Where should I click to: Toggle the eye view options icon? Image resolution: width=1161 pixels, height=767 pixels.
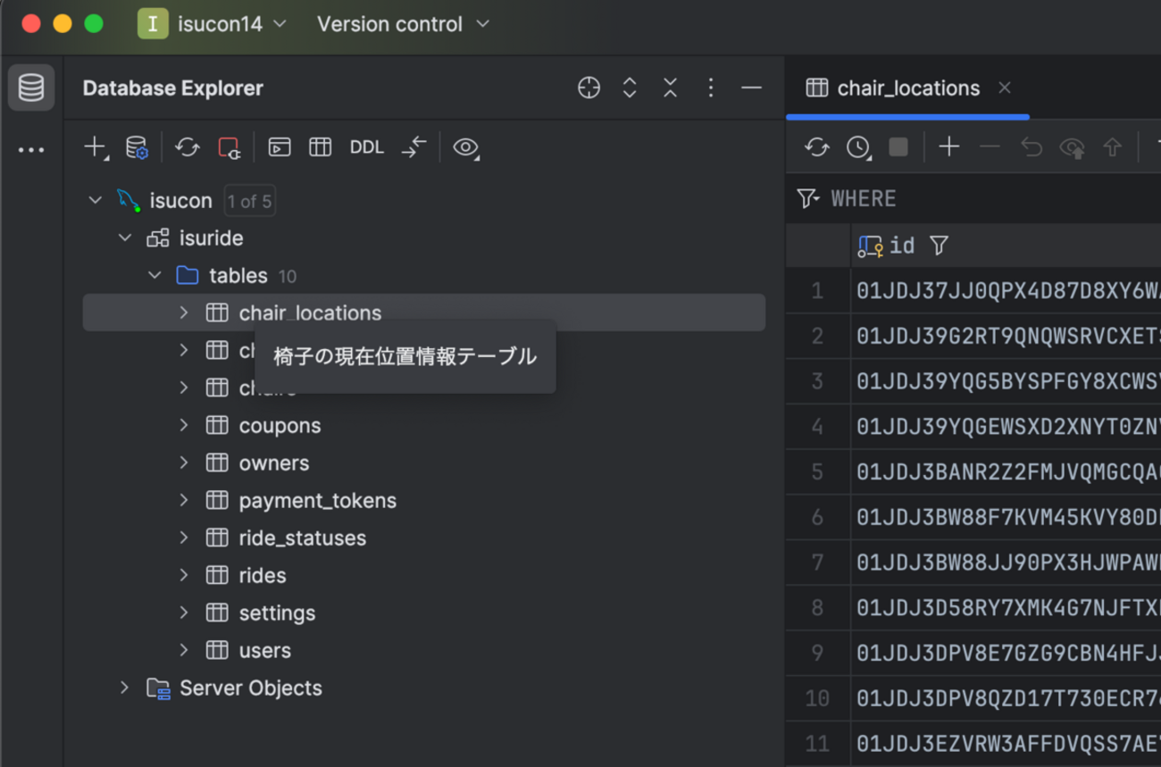[x=465, y=147]
